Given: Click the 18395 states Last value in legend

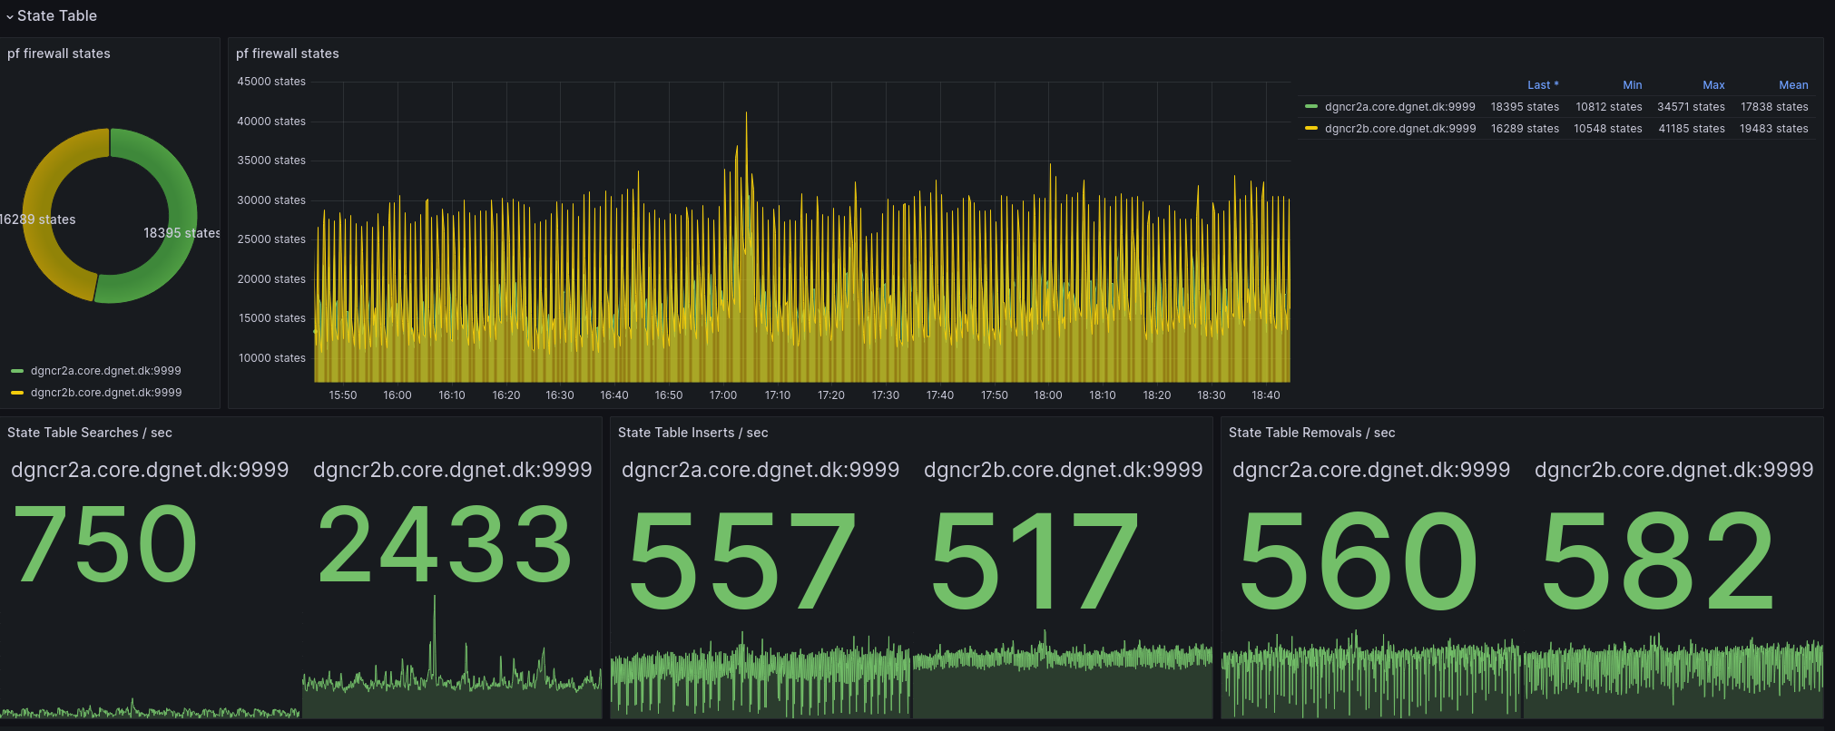Looking at the screenshot, I should click(1525, 107).
